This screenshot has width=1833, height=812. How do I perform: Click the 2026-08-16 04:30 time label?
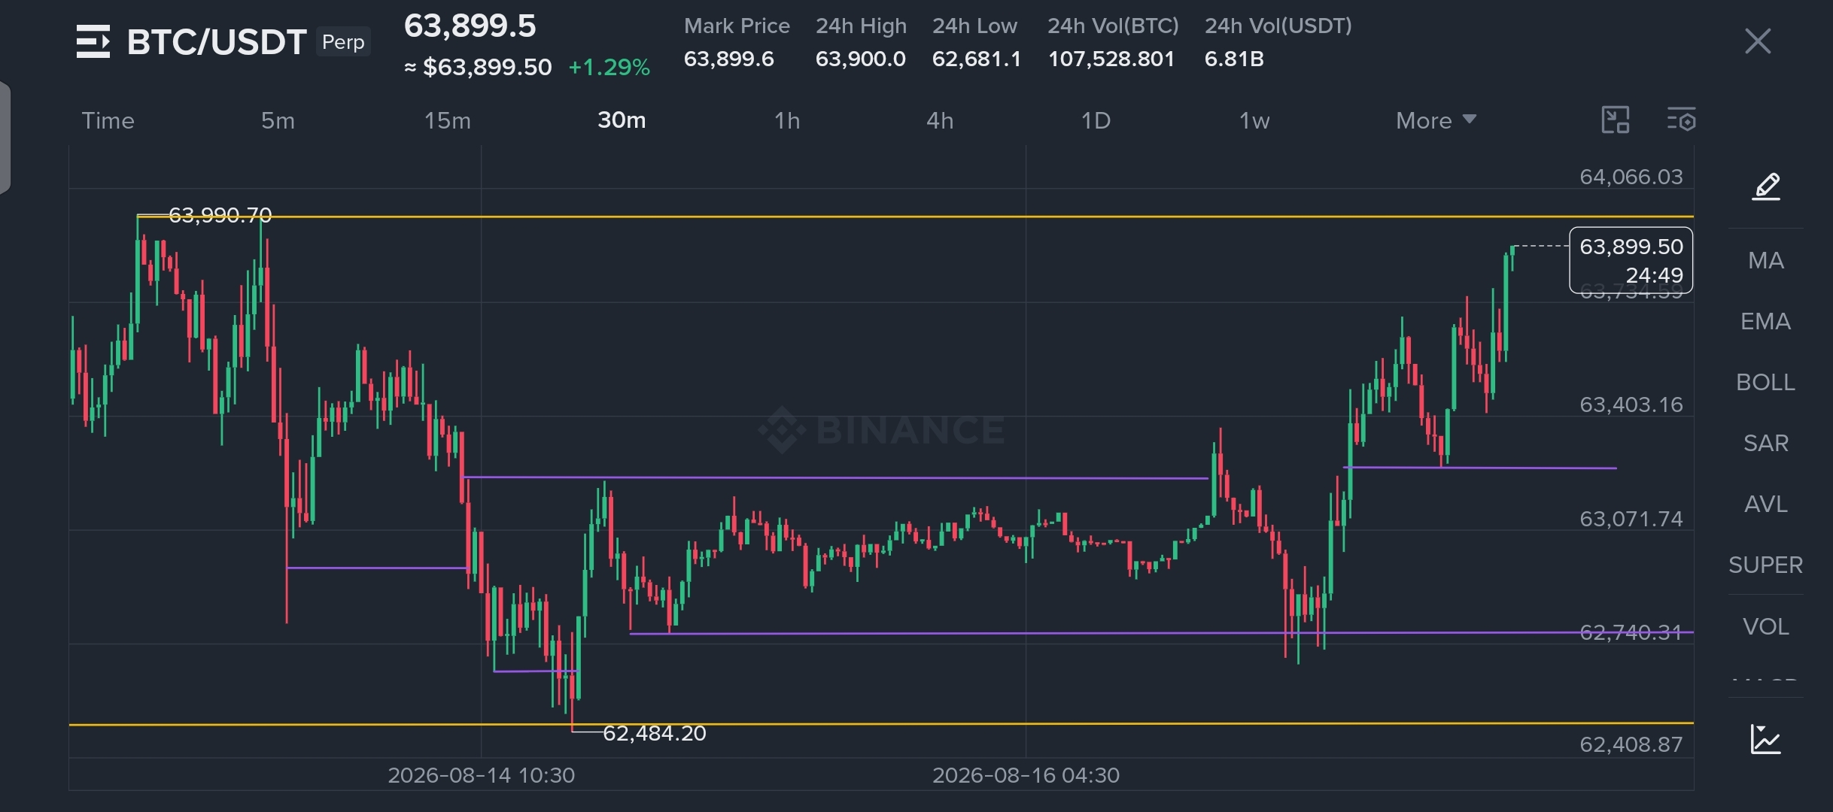[x=1026, y=776]
